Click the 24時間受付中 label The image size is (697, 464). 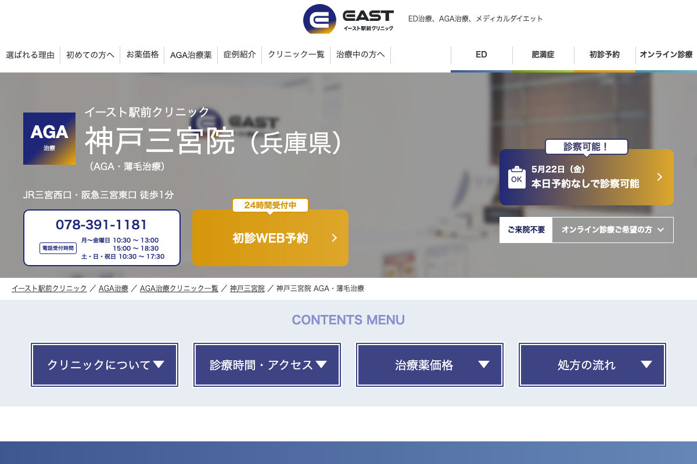click(x=270, y=205)
